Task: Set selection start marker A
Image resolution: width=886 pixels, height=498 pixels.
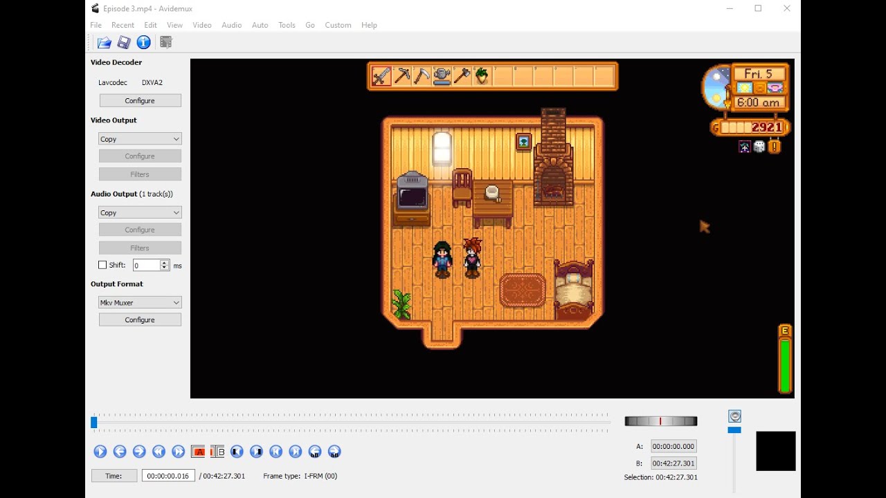Action: coord(198,452)
